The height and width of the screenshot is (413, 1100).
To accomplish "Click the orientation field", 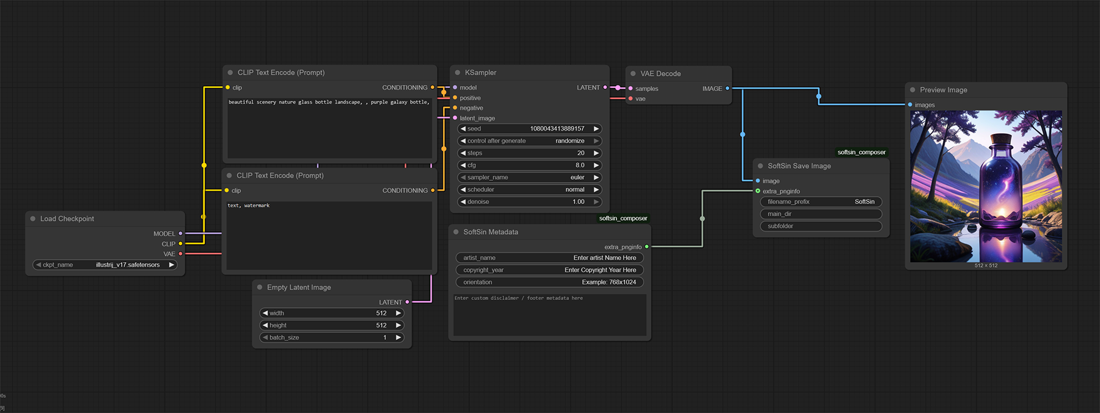I will (x=549, y=282).
